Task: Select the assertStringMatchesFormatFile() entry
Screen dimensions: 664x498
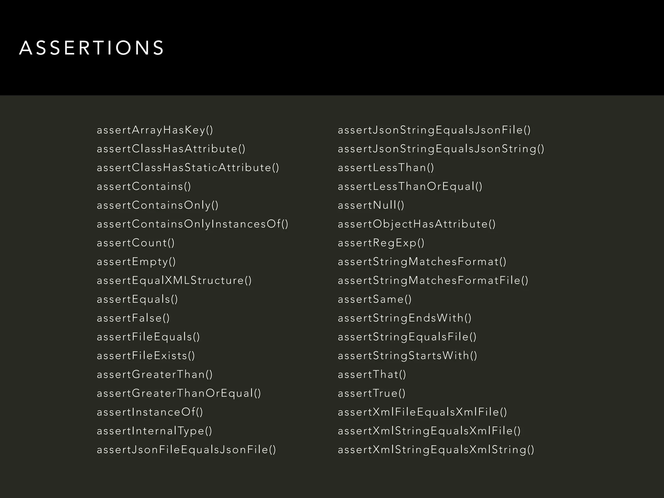Action: (433, 280)
